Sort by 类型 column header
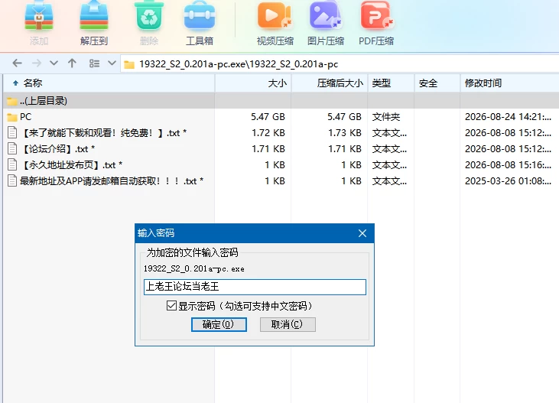The image size is (559, 403). [391, 83]
